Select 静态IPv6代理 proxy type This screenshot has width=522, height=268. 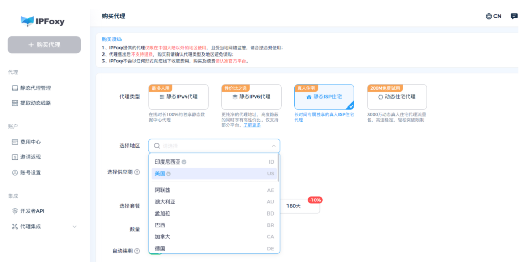[251, 97]
